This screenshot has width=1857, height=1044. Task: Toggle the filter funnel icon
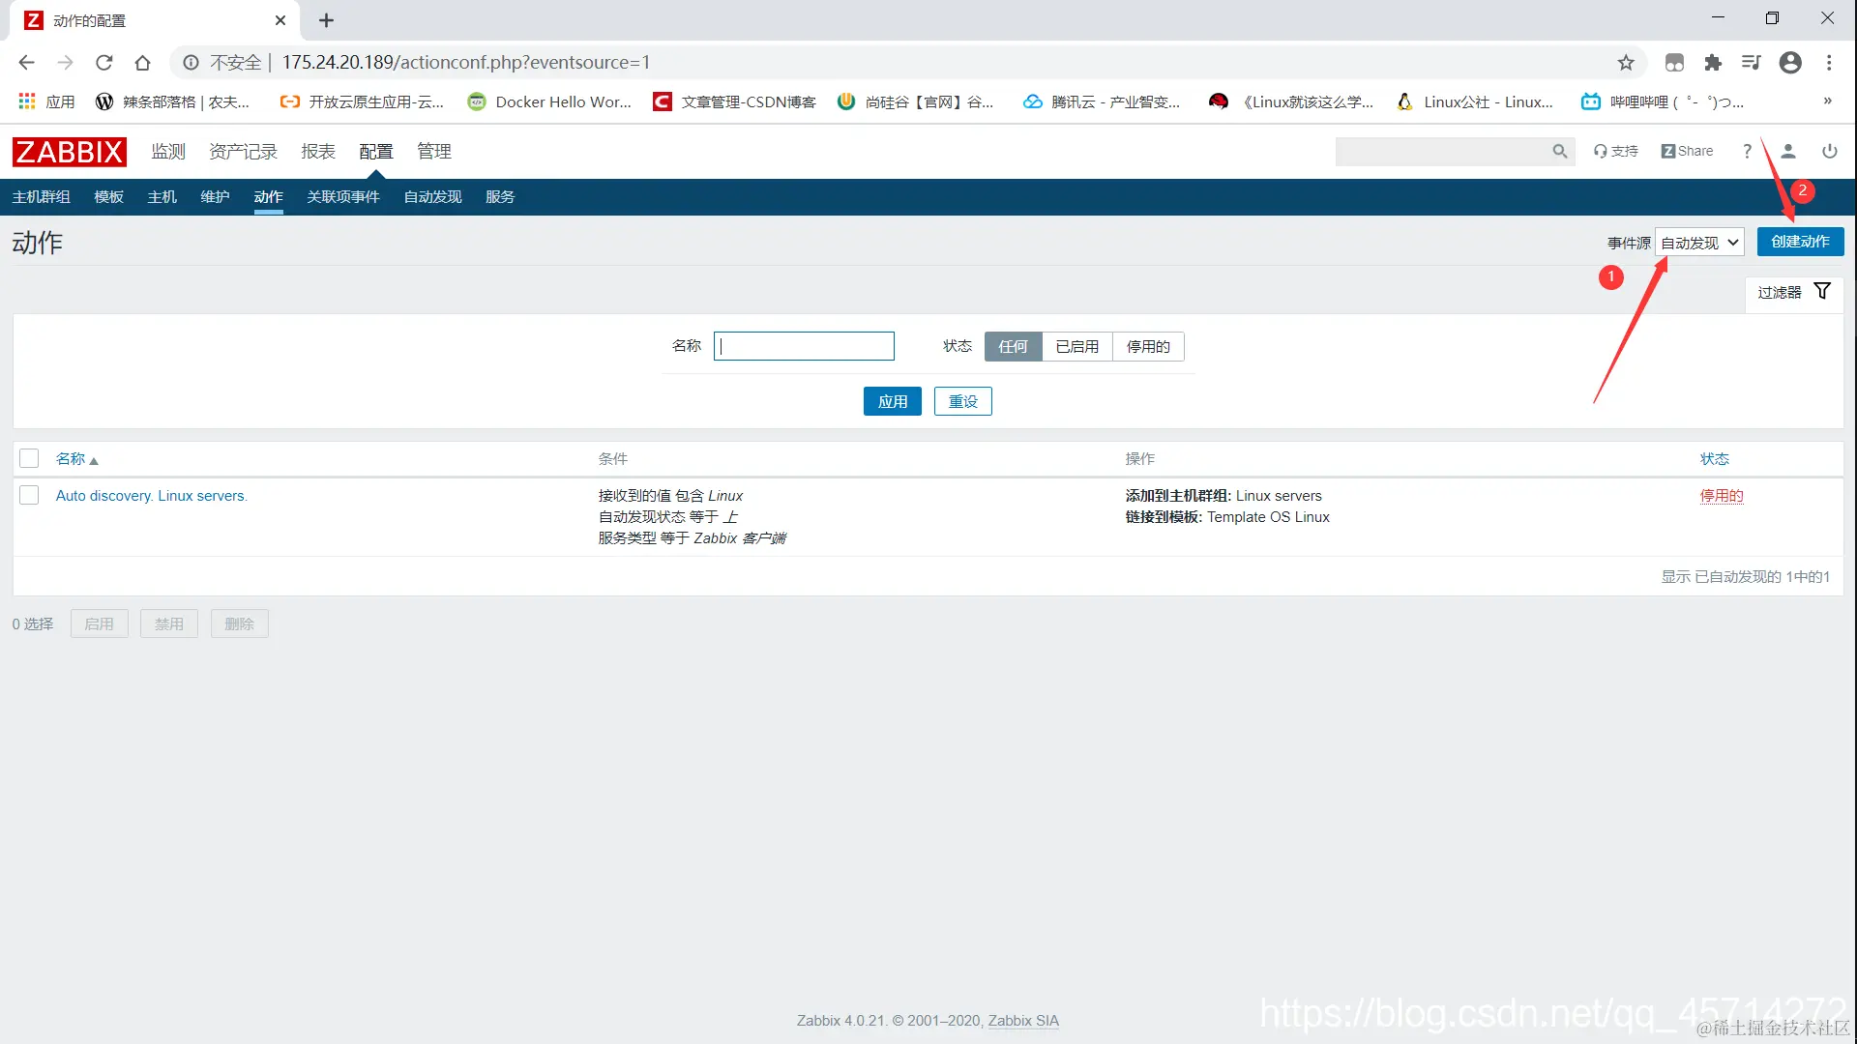tap(1822, 291)
